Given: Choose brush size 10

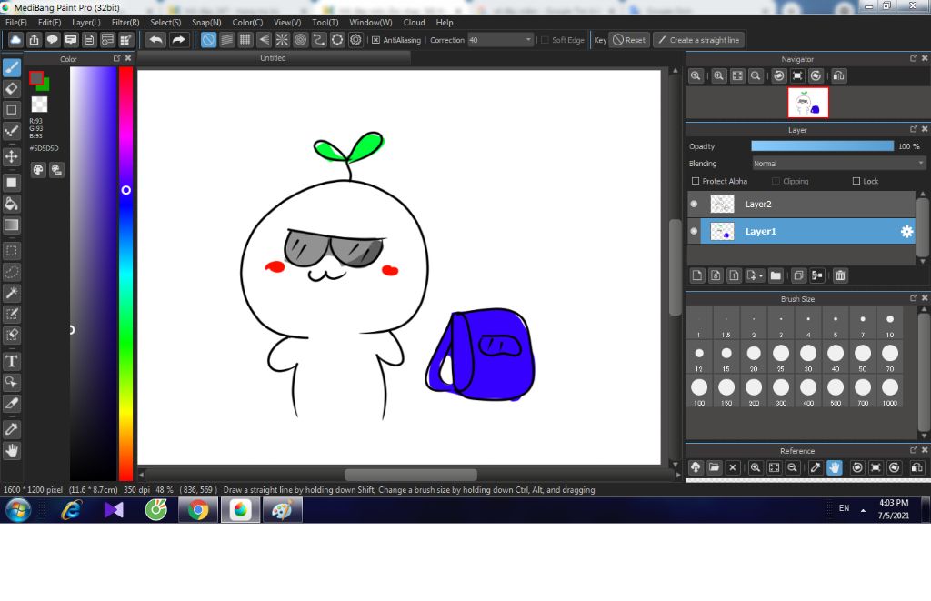Looking at the screenshot, I should [x=889, y=324].
